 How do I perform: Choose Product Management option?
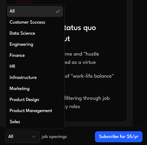point(35,111)
